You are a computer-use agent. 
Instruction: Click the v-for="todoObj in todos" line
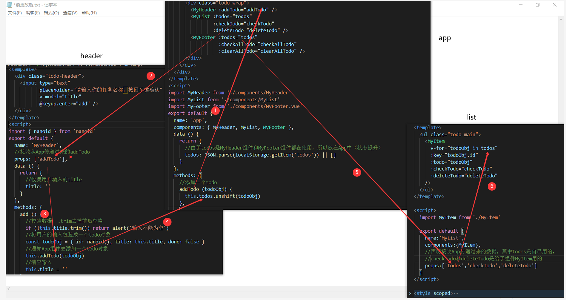pos(464,148)
